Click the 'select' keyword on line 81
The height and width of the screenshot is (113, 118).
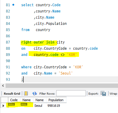pyautogui.click(x=28, y=5)
